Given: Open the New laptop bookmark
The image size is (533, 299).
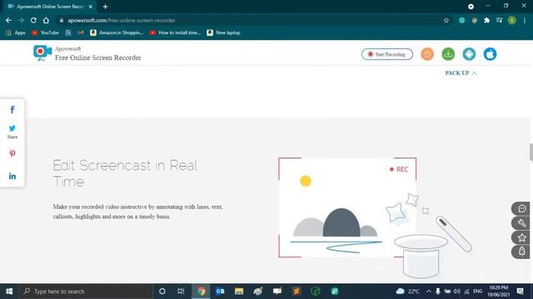Looking at the screenshot, I should 224,32.
